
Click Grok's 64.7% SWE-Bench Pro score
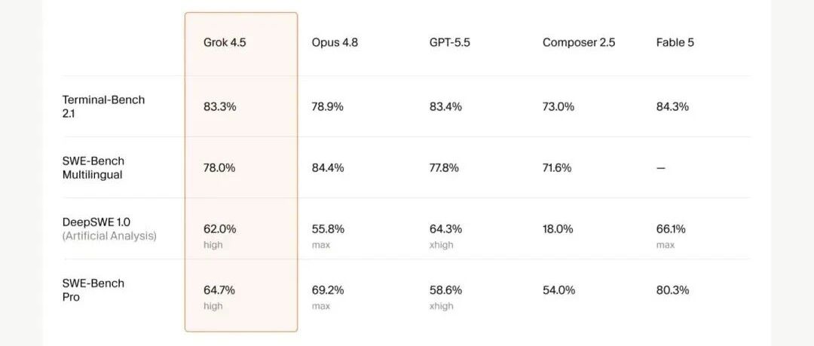(219, 290)
